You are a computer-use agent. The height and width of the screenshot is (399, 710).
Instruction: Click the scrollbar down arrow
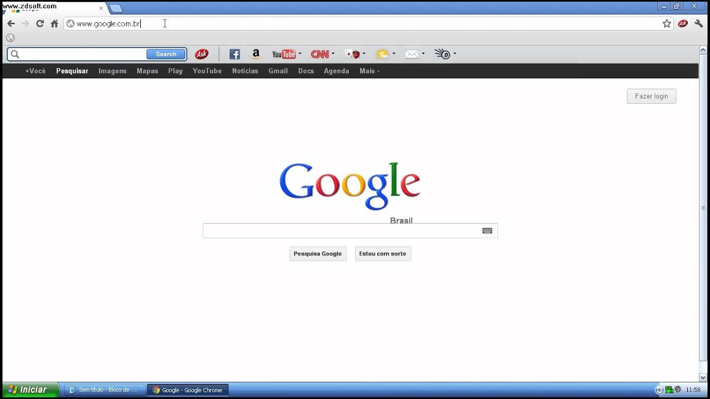point(703,376)
